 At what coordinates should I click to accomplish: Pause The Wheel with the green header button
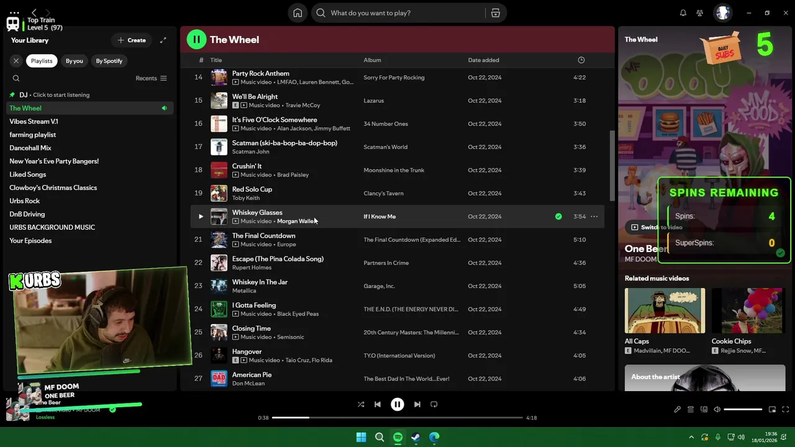196,40
